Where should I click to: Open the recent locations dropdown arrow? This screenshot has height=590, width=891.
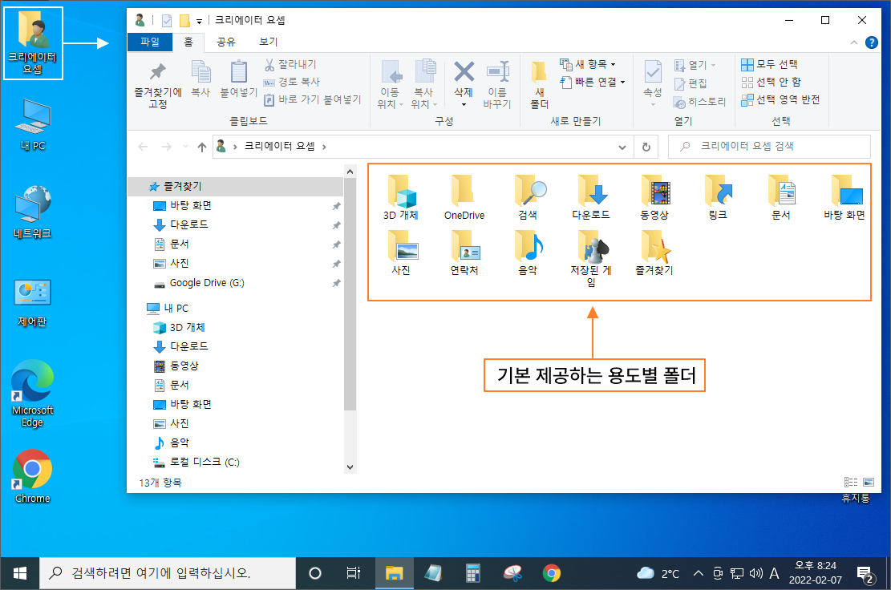click(185, 147)
